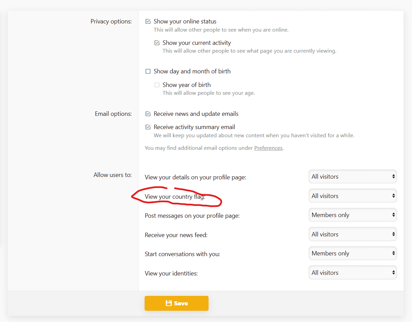Screen dimensions: 412x322
Task: Disable Receive activity summary email
Action: (148, 127)
